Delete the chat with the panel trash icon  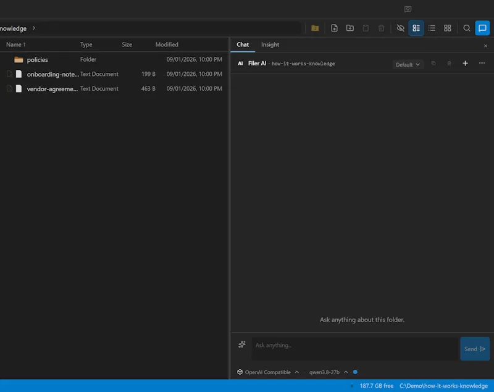pyautogui.click(x=449, y=64)
